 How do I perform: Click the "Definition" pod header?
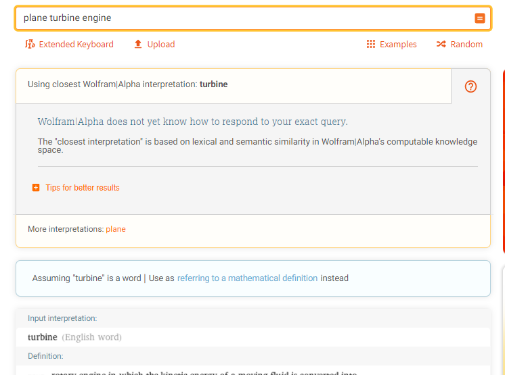pyautogui.click(x=45, y=356)
